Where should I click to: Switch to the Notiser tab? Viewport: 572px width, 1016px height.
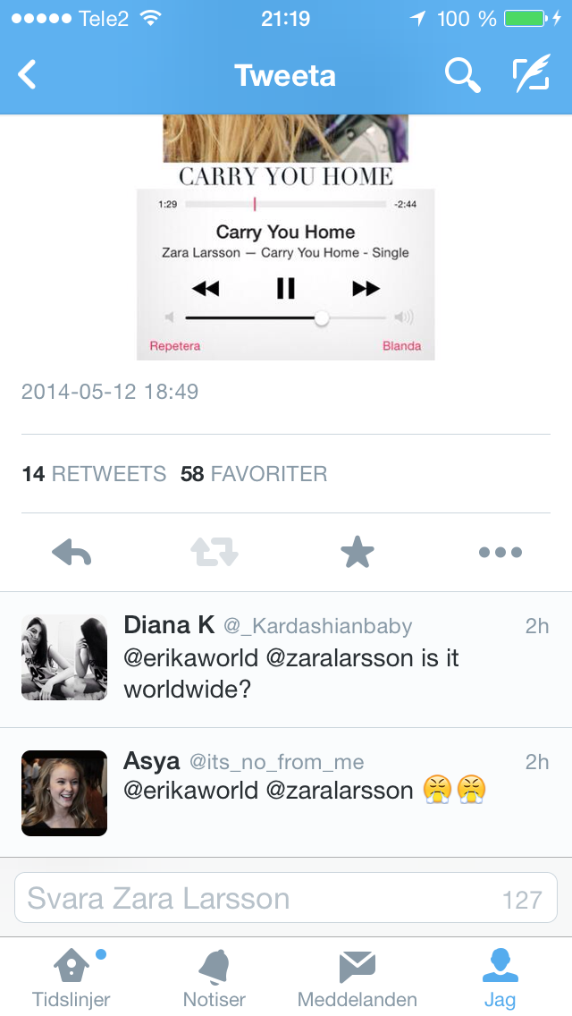(214, 977)
